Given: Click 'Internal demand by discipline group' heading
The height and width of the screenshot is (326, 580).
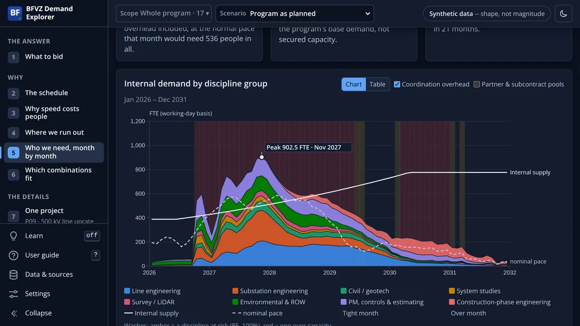Looking at the screenshot, I should [x=196, y=84].
